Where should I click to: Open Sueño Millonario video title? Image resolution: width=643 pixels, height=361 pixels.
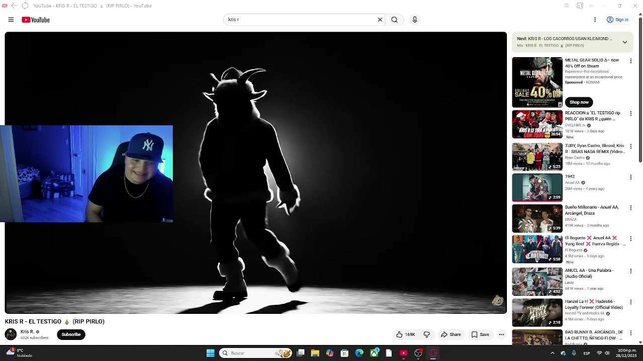coord(592,210)
